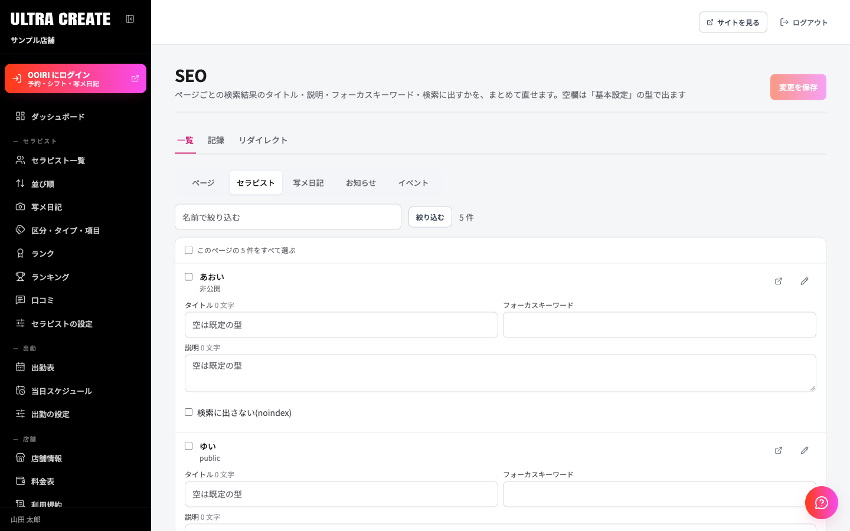
Task: Focus the title field for あおい
Action: (x=341, y=325)
